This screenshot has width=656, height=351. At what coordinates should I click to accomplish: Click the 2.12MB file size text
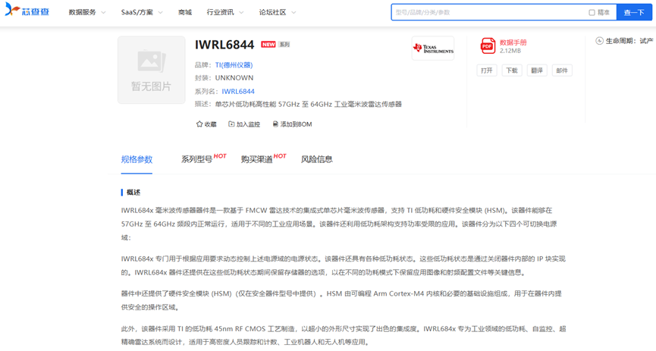(510, 51)
